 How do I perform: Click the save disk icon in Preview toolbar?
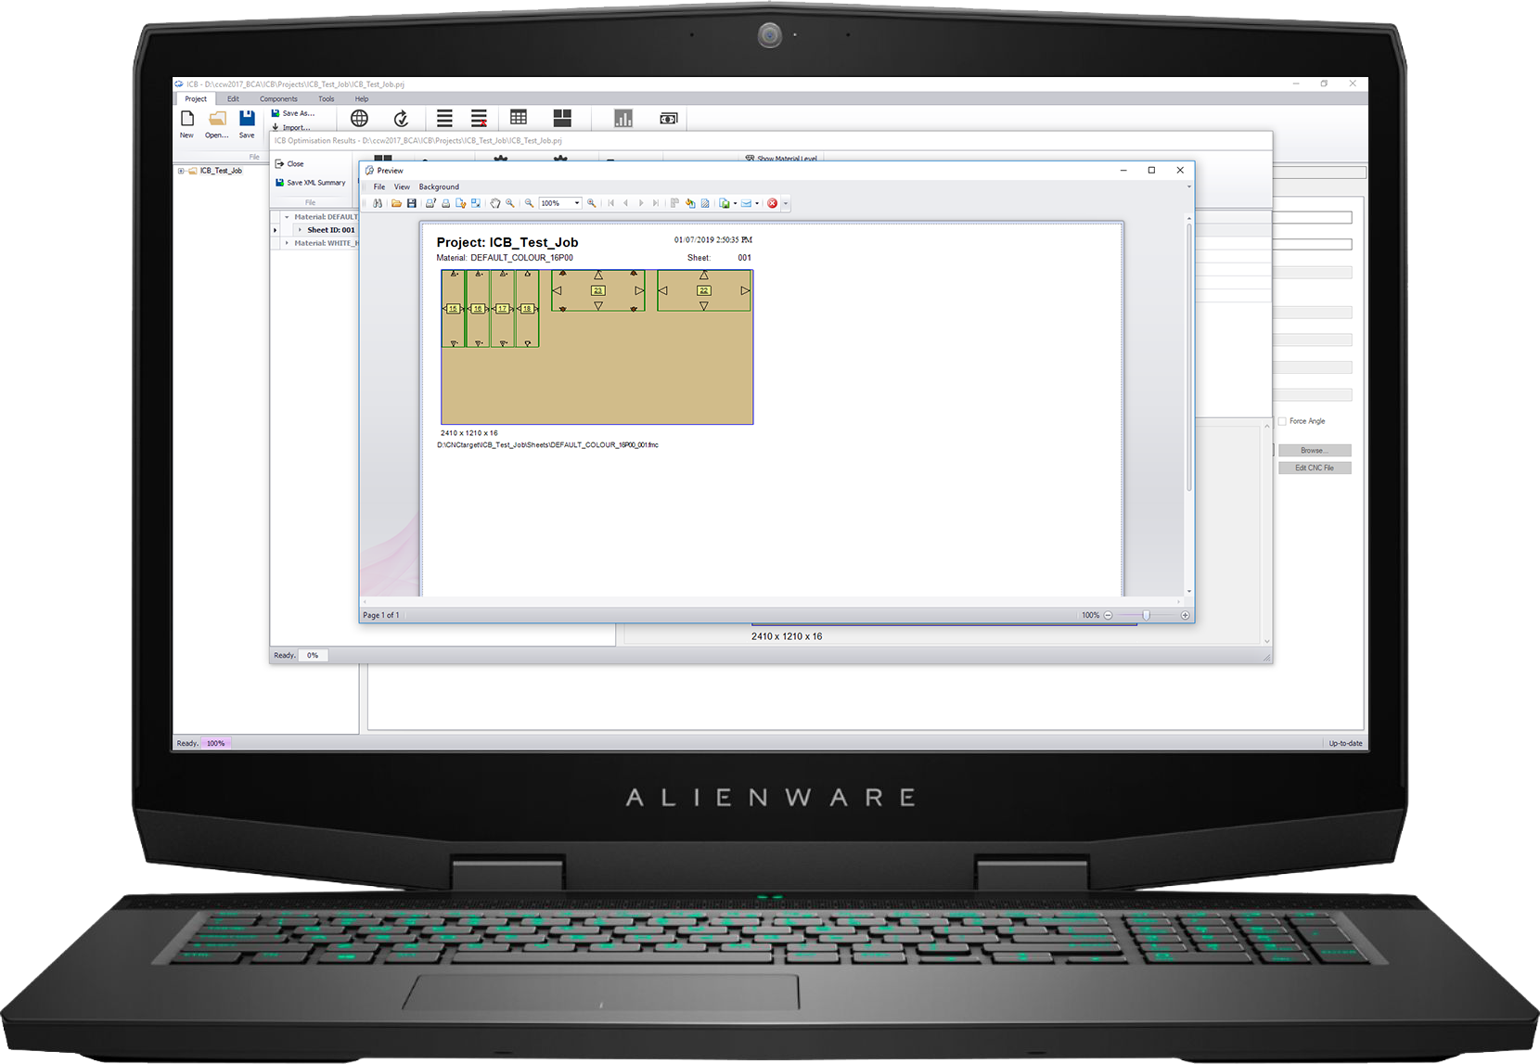point(412,203)
